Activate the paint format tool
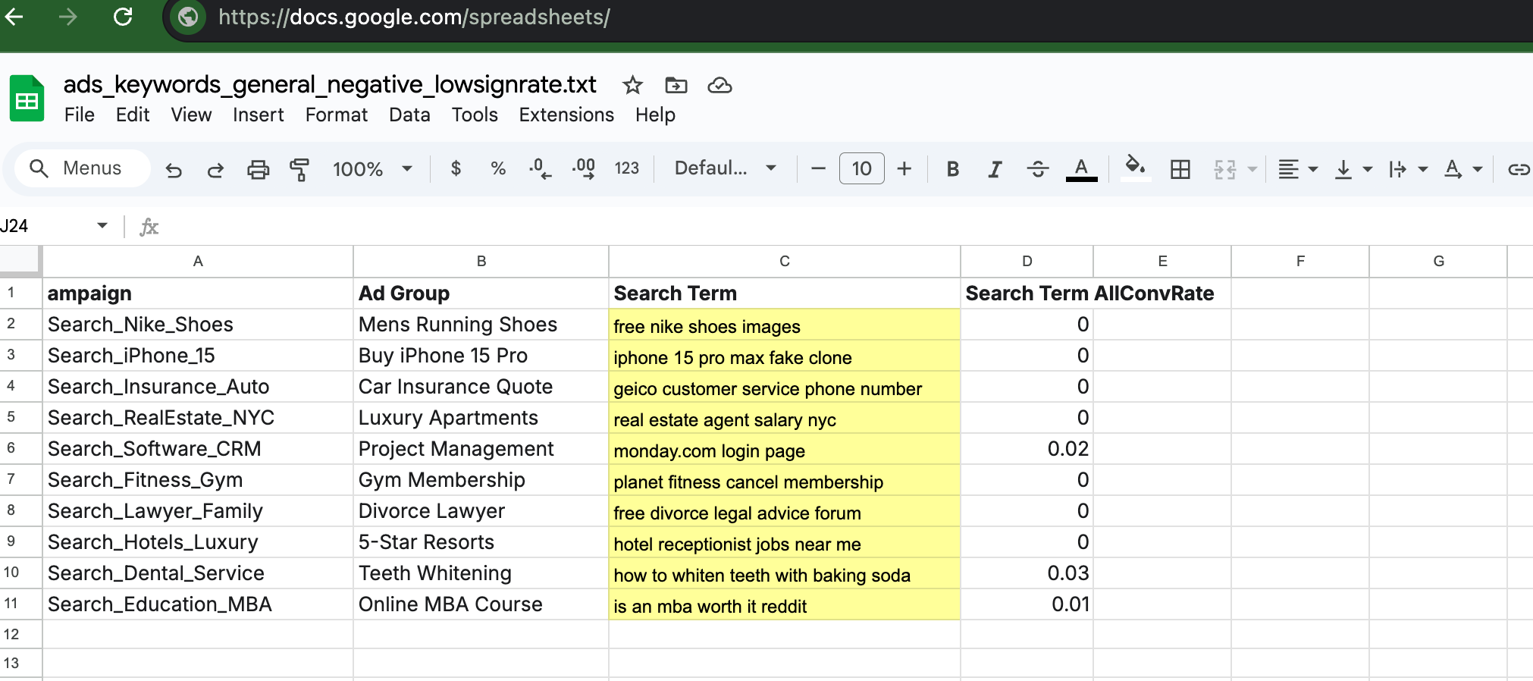Viewport: 1533px width, 681px height. (299, 169)
